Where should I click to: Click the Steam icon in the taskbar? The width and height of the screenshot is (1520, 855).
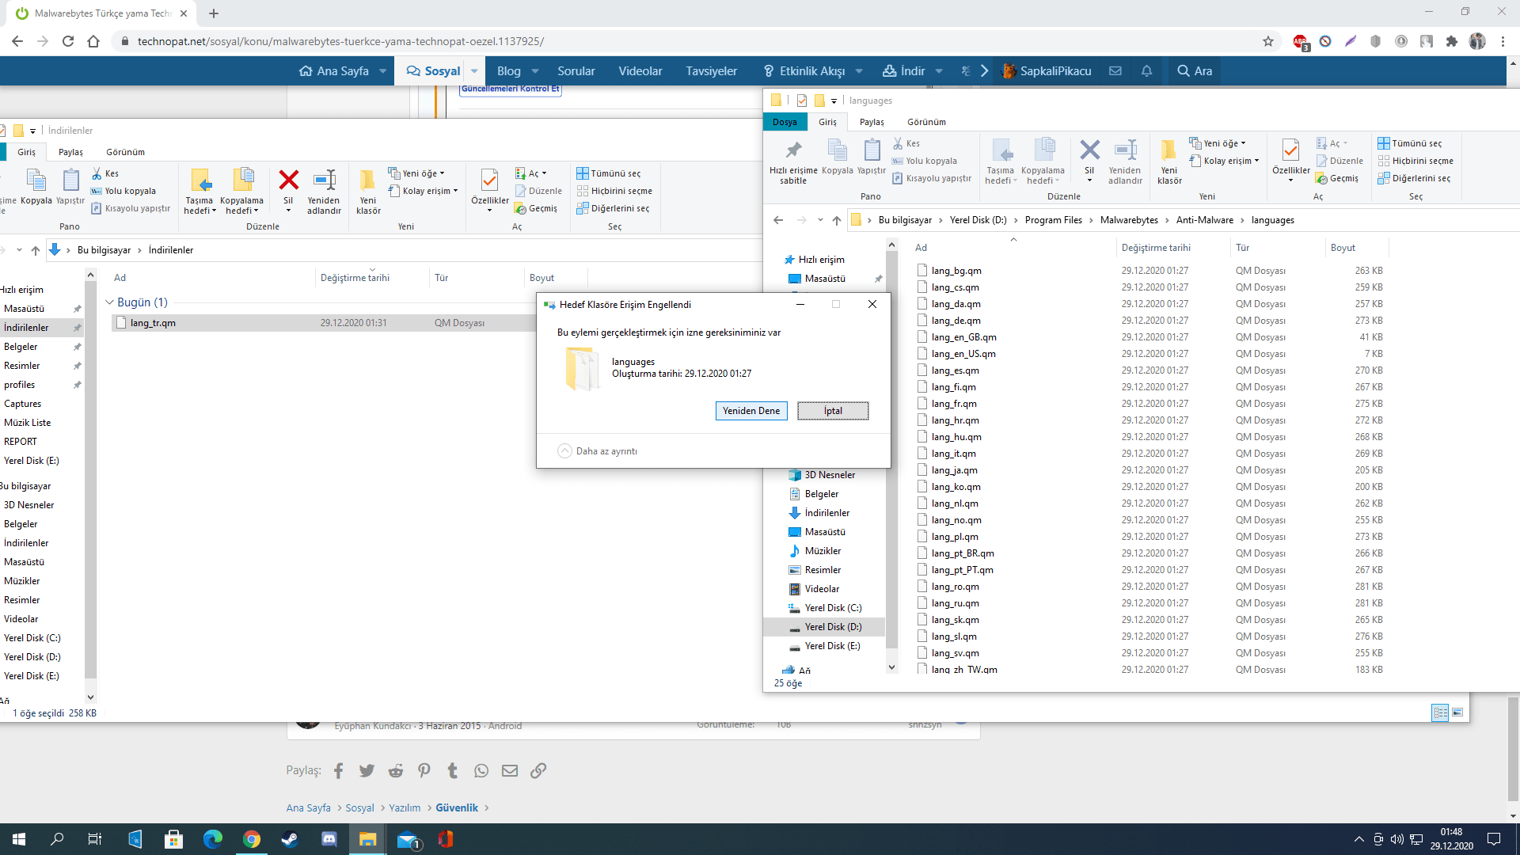click(290, 839)
